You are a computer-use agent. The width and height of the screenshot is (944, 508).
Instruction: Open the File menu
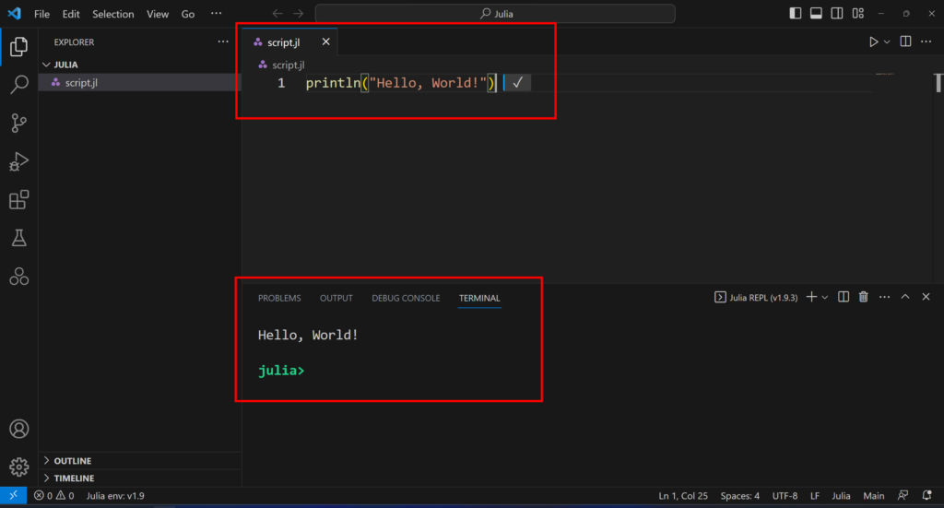pyautogui.click(x=41, y=14)
